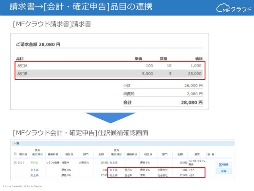This screenshot has height=191, width=254.
Task: Tick the select-all checkbox beside 取引日 header
Action: click(x=15, y=154)
